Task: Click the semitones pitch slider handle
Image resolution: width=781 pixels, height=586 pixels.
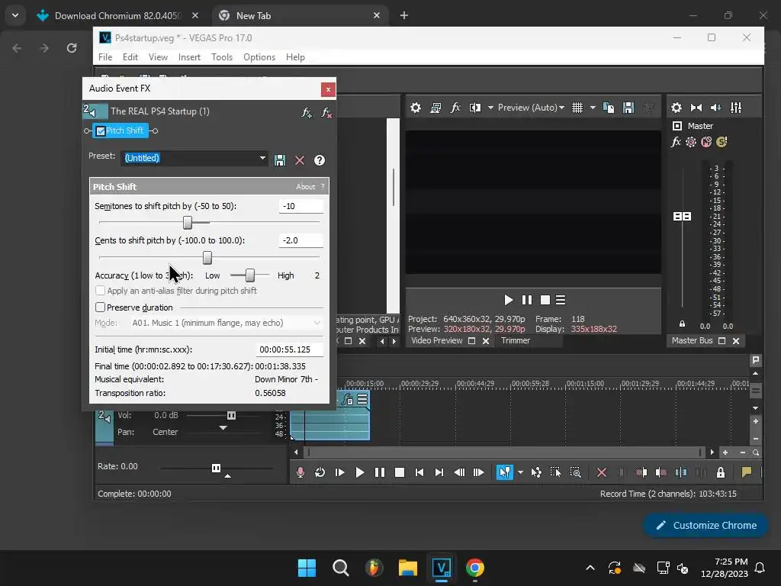Action: click(x=188, y=222)
